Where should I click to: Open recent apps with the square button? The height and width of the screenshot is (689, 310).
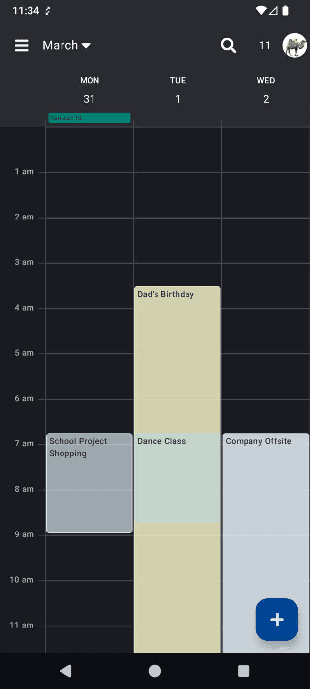[x=244, y=670]
